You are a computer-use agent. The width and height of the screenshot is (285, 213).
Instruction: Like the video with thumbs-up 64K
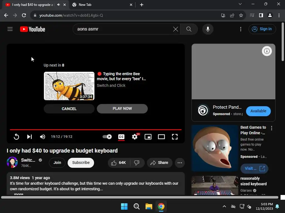119,163
